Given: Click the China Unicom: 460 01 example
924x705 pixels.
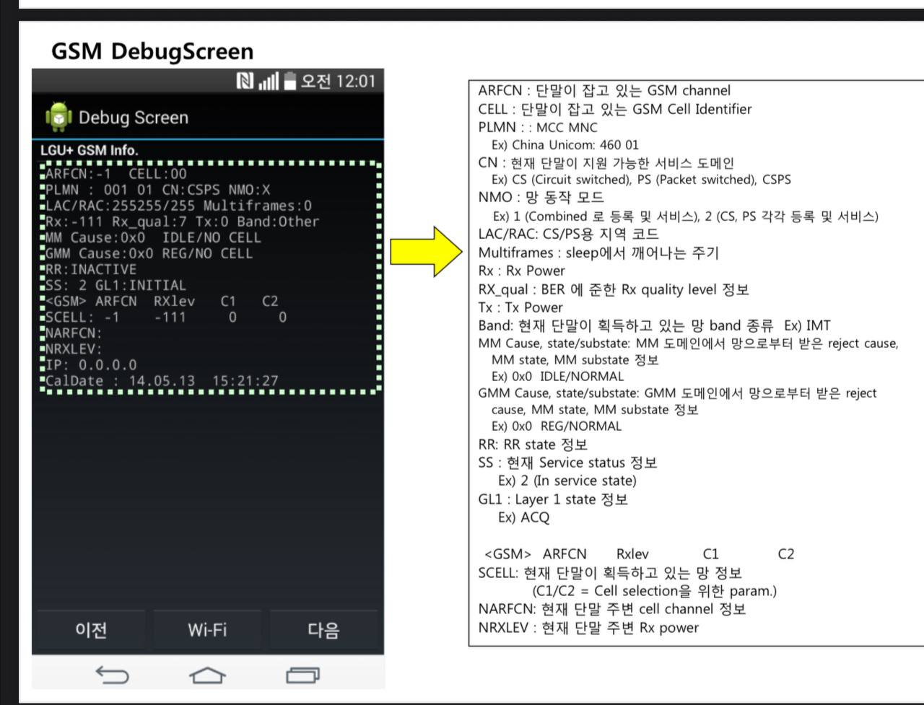Looking at the screenshot, I should 565,144.
